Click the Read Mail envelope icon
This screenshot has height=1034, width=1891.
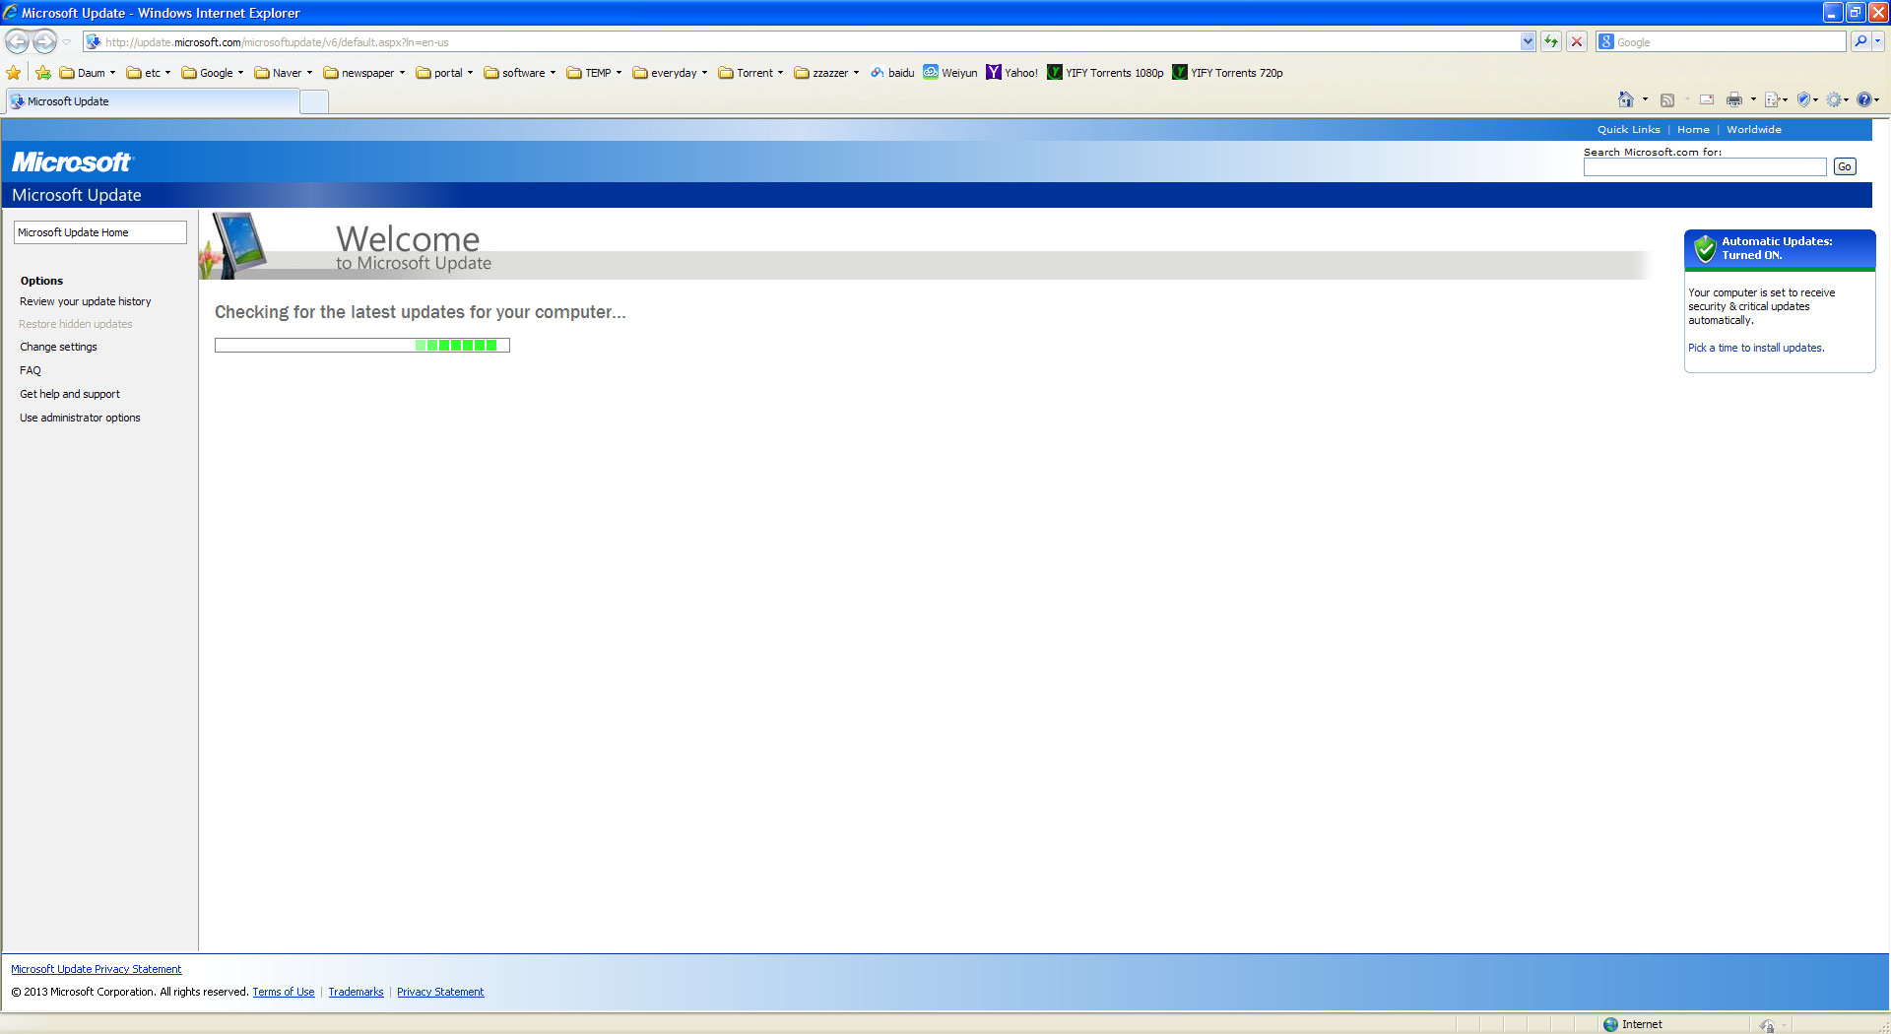1707,99
